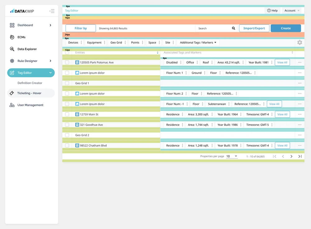Screen dimensions: 311x229
Task: Click the Tag Editor breadcrumb title
Action: [72, 11]
